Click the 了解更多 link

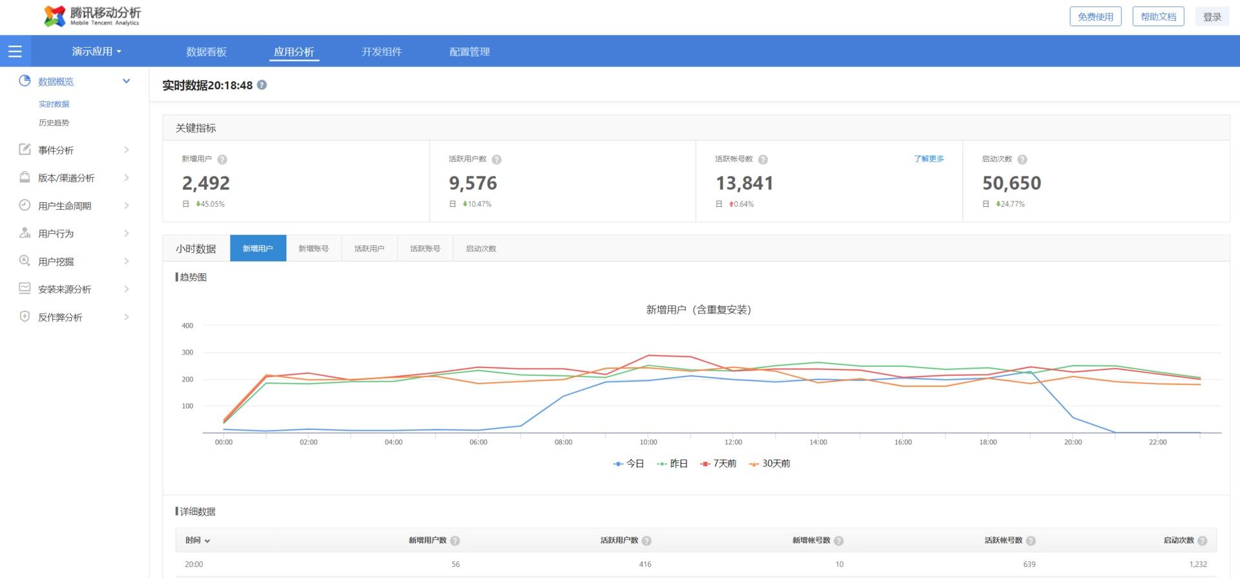pos(929,159)
